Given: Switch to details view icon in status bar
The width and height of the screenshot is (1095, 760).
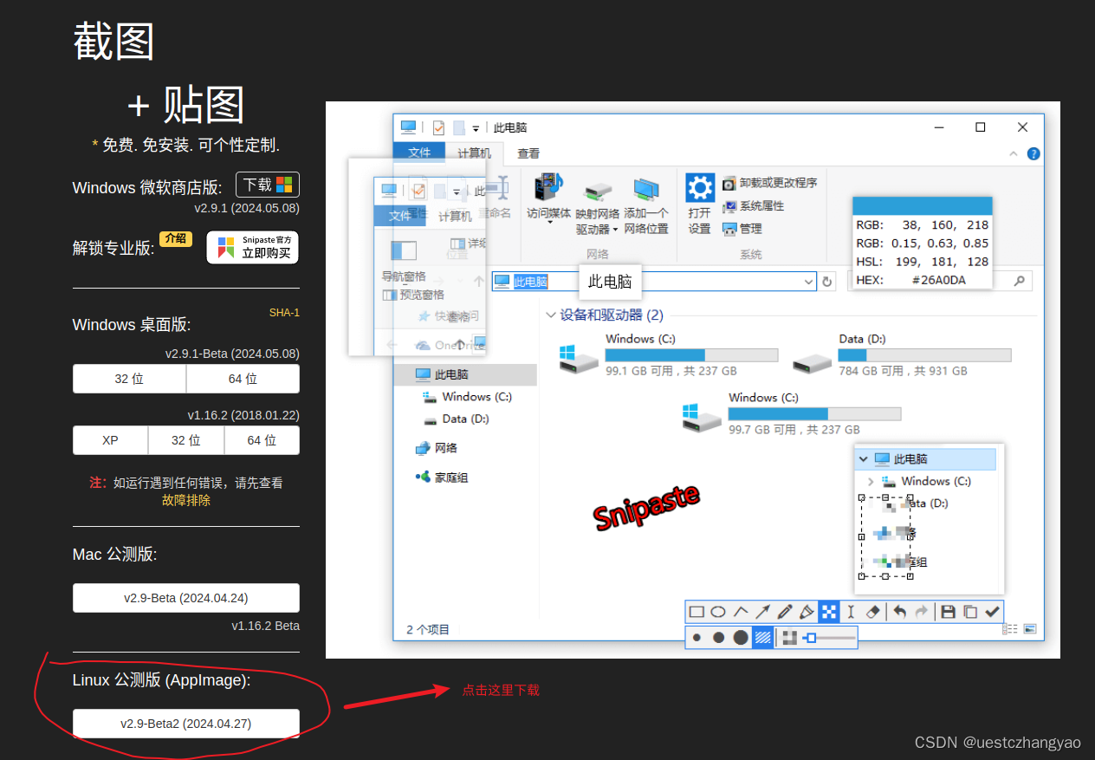Looking at the screenshot, I should point(1010,630).
